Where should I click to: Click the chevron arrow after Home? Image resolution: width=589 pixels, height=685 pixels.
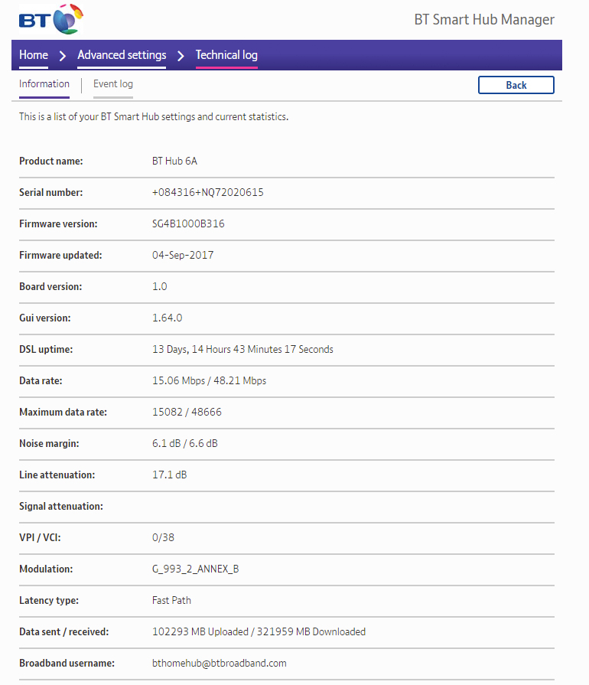pyautogui.click(x=63, y=56)
